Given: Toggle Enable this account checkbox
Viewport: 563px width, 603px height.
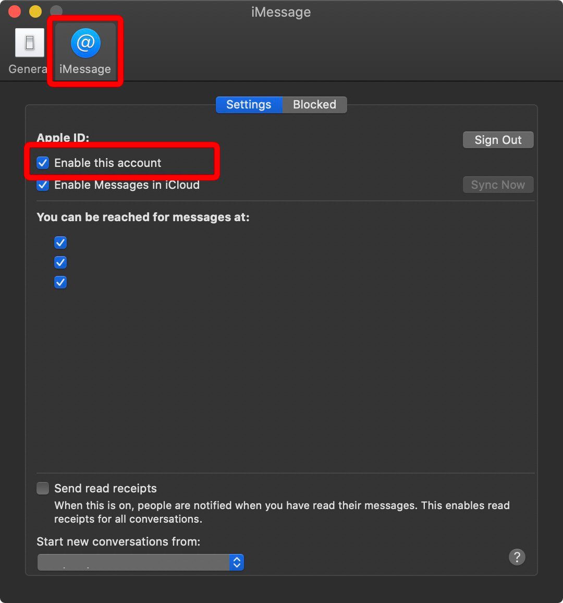Looking at the screenshot, I should click(x=43, y=163).
